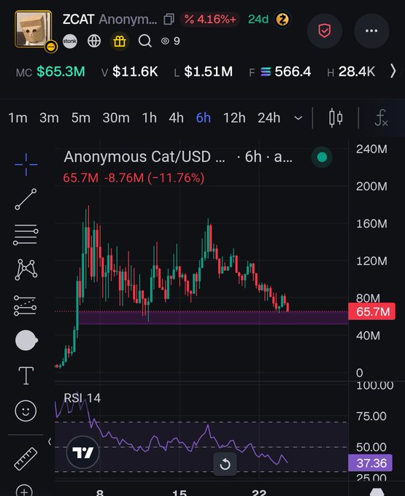Select the crosshair cursor tool
This screenshot has height=496, width=405.
coord(26,165)
